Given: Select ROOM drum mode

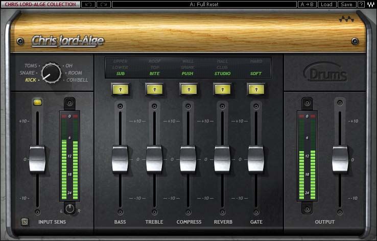Looking at the screenshot, I should click(75, 73).
